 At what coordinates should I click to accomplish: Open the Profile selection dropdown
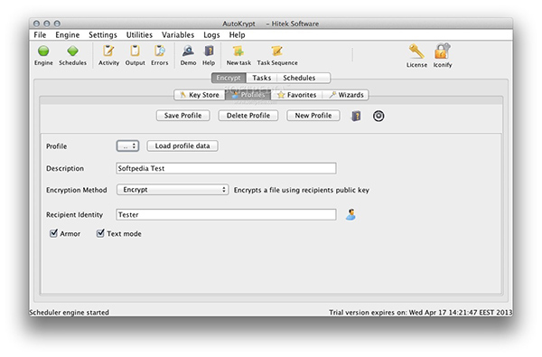point(128,146)
